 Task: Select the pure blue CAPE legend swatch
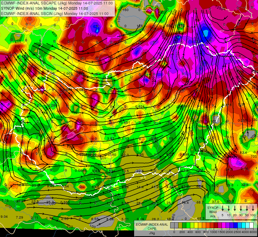[235, 225]
